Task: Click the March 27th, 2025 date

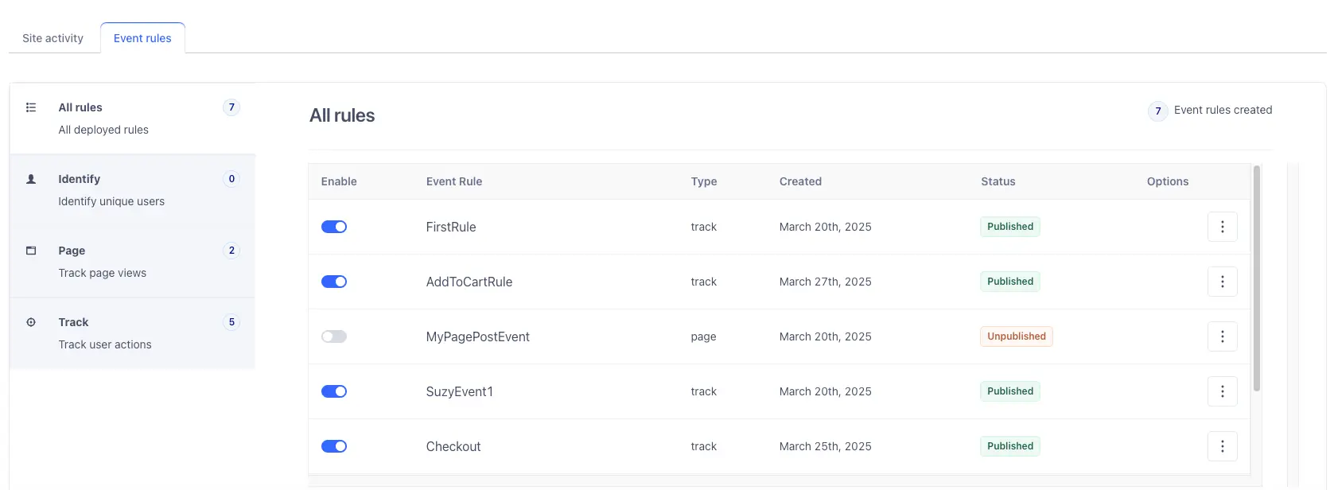Action: (x=826, y=282)
